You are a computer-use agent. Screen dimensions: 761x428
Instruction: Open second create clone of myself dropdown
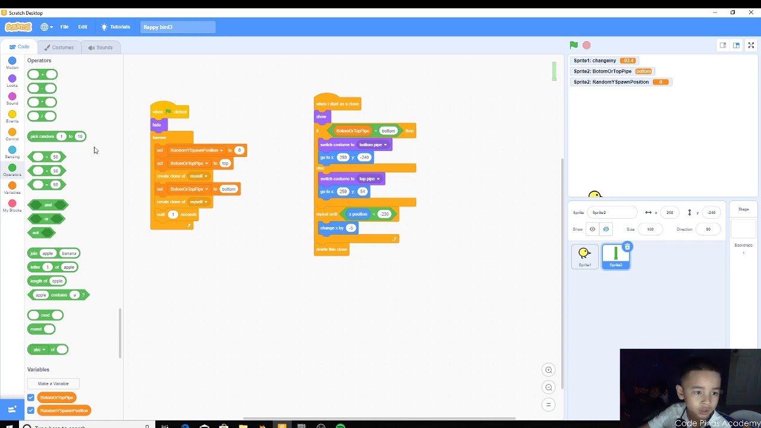199,202
